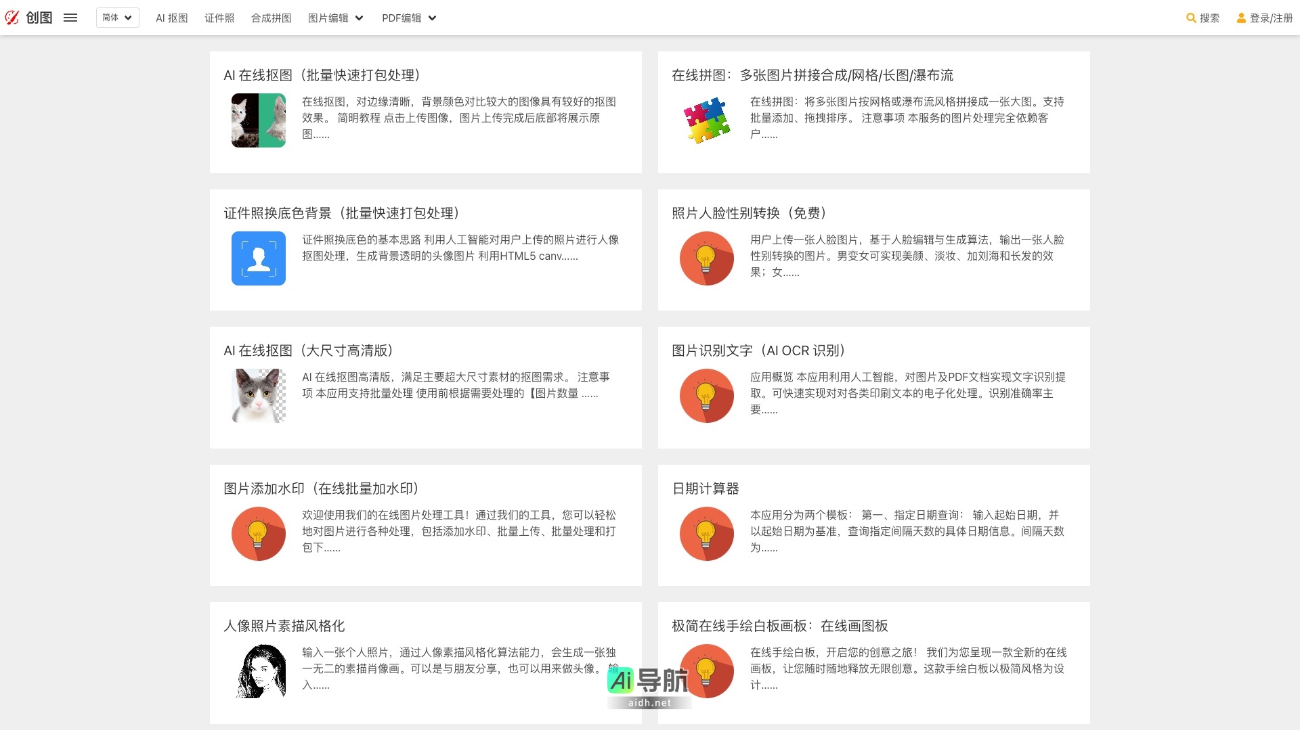Open the AI 在线抠图（批量快速打包处理）tool link
This screenshot has height=730, width=1300.
pos(322,76)
